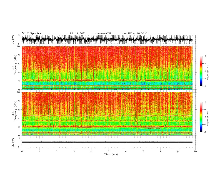Click the lower colorbar 'log(PSD)(V²/Hz)' label
This screenshot has width=220, height=170.
208,118
